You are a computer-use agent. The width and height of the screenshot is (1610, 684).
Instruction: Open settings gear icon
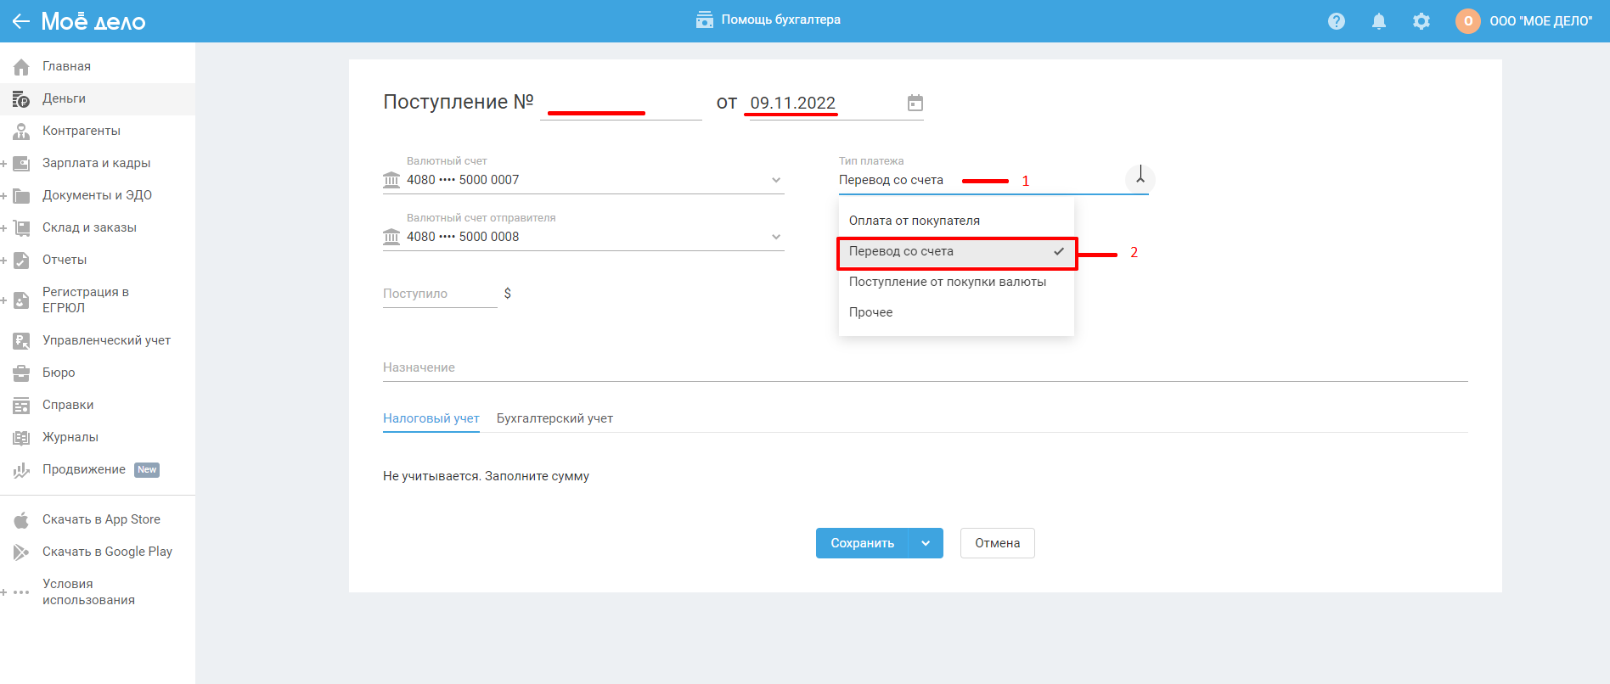[x=1421, y=21]
